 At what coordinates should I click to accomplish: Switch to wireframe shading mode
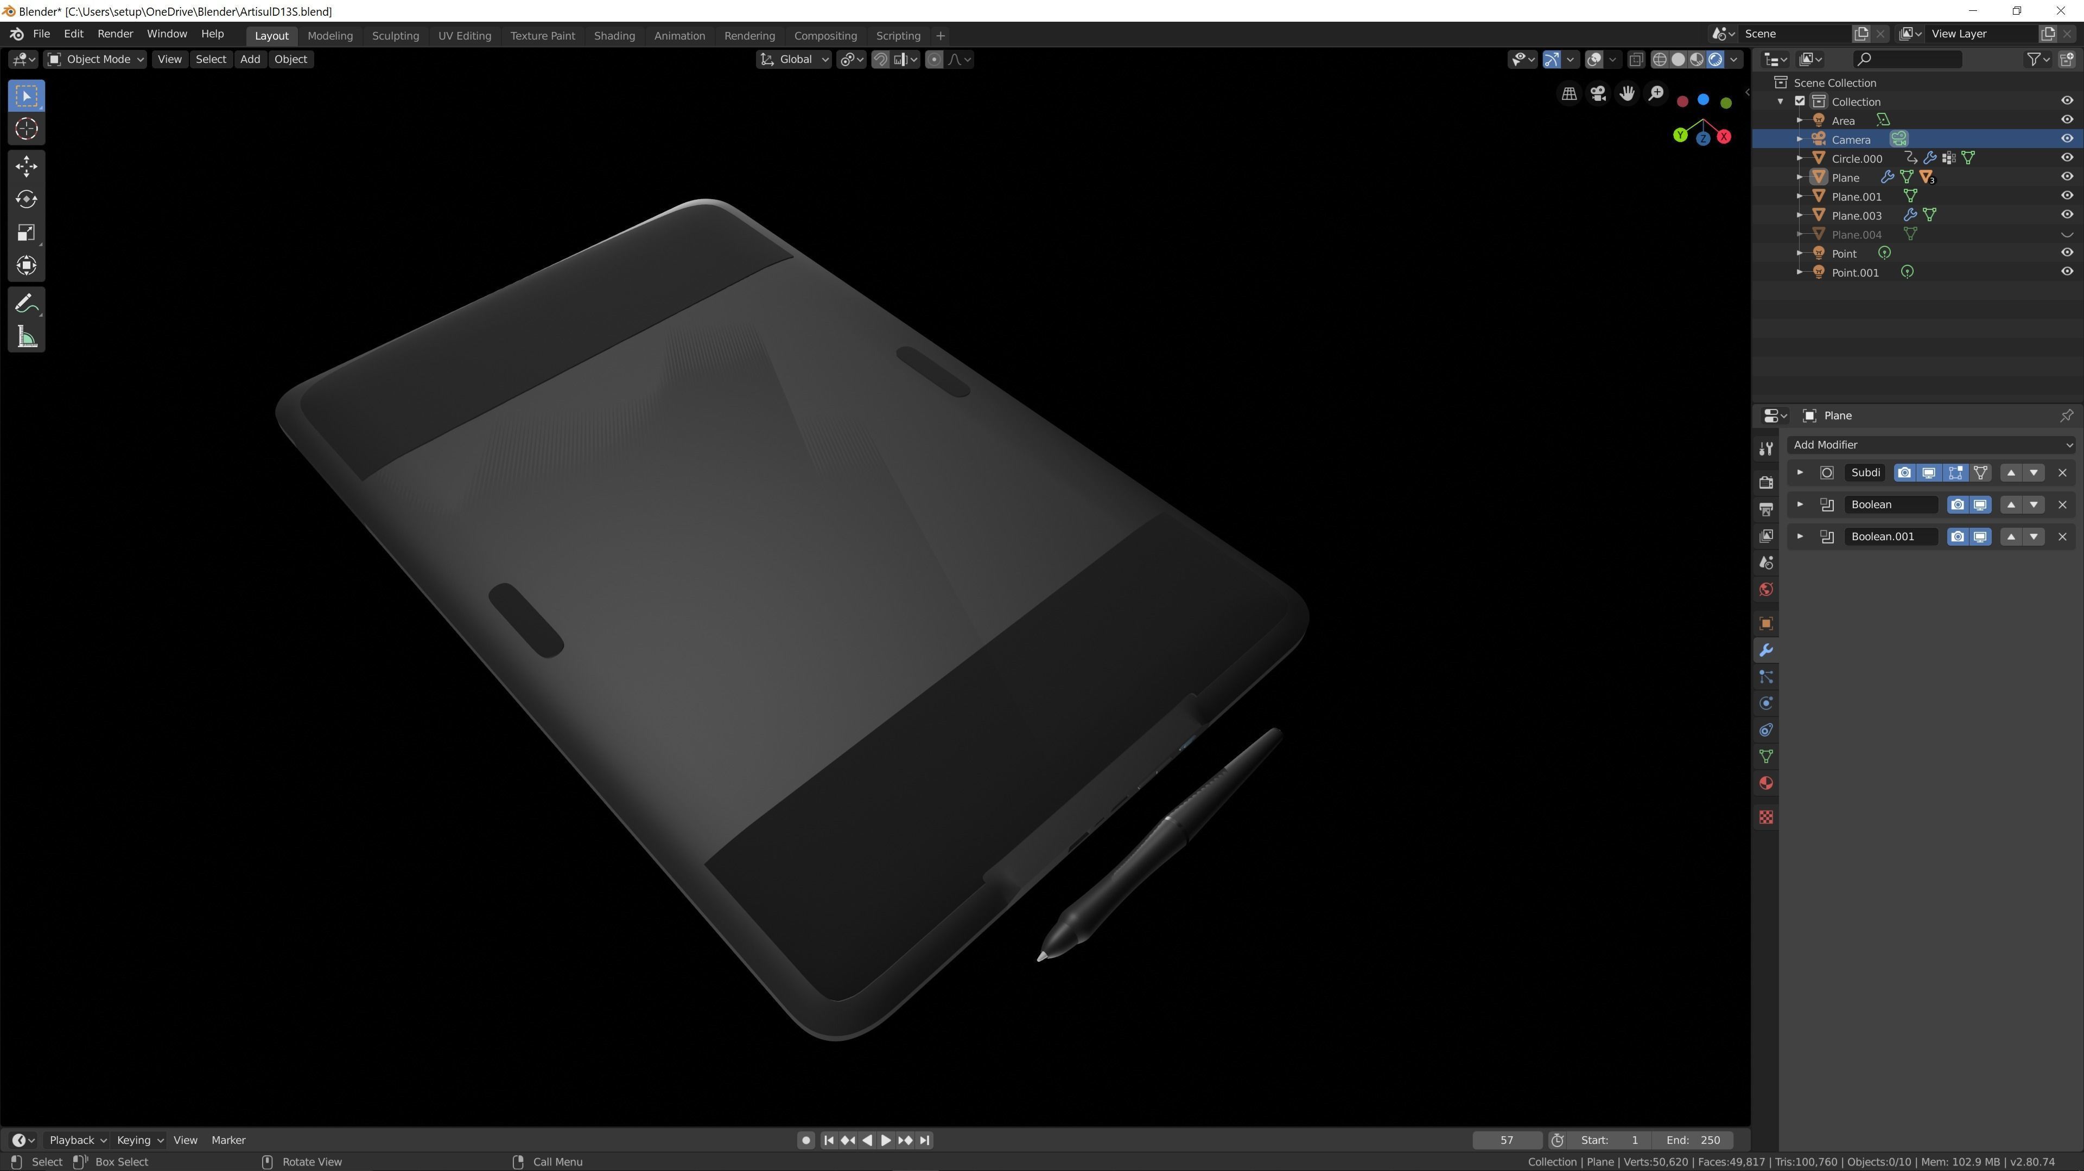coord(1659,59)
